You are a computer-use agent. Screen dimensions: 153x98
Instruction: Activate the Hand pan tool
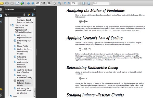pos(54,3)
